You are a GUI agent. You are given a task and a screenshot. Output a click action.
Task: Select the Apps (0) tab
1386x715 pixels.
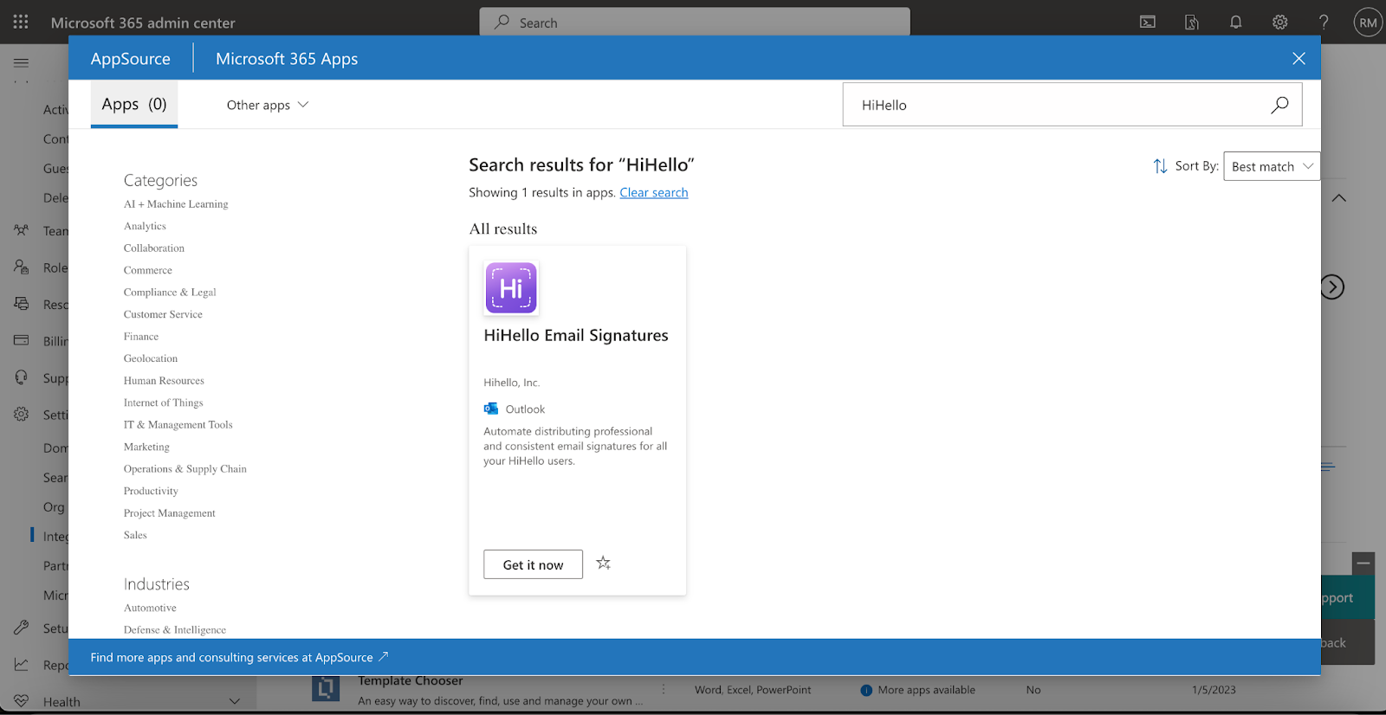(x=134, y=104)
